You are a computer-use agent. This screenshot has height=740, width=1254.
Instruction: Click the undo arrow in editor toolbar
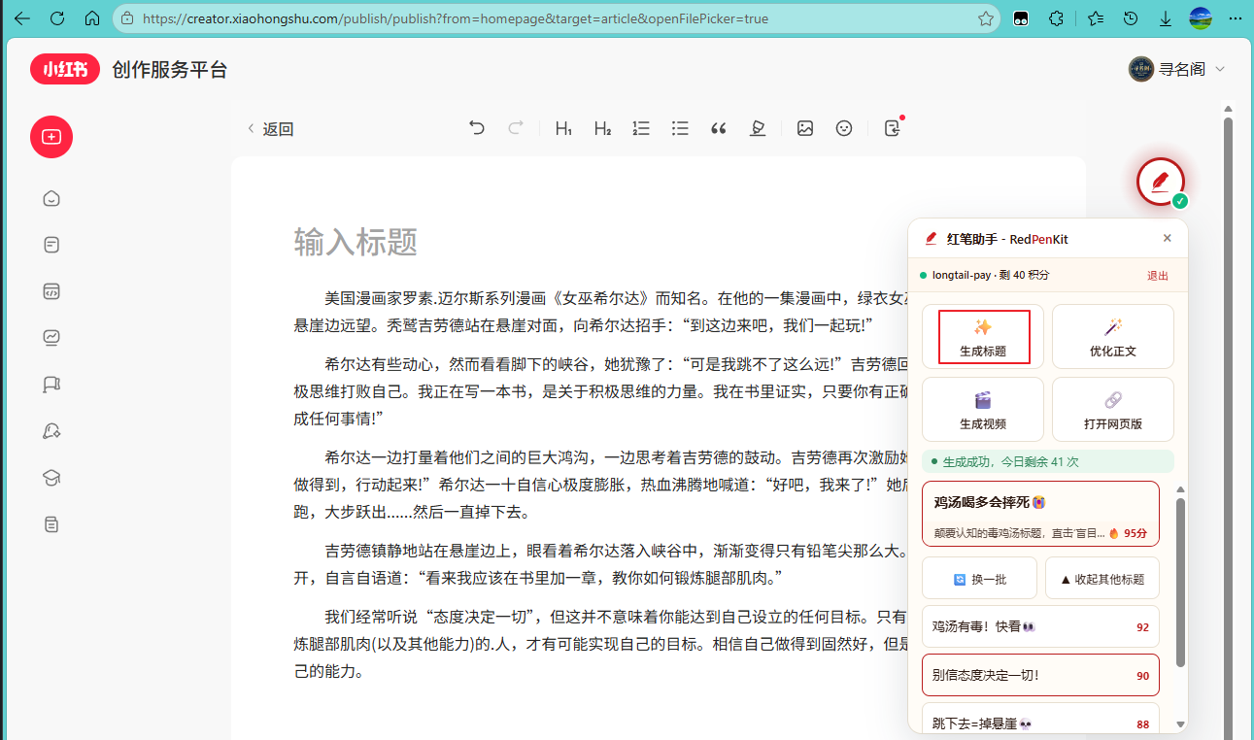[477, 127]
